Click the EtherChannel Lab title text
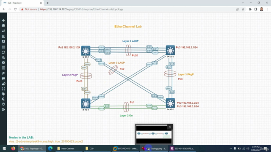This screenshot has height=152, width=271. [128, 27]
